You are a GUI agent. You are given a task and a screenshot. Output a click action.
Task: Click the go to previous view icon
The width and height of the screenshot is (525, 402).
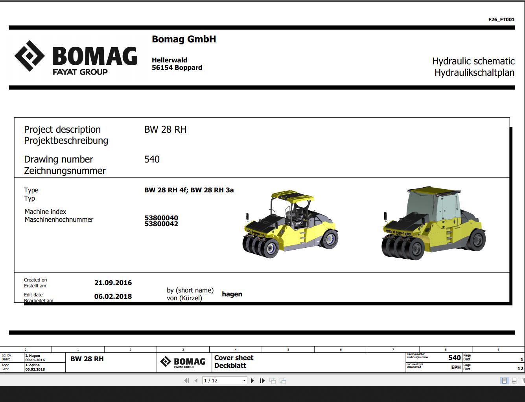pyautogui.click(x=273, y=380)
